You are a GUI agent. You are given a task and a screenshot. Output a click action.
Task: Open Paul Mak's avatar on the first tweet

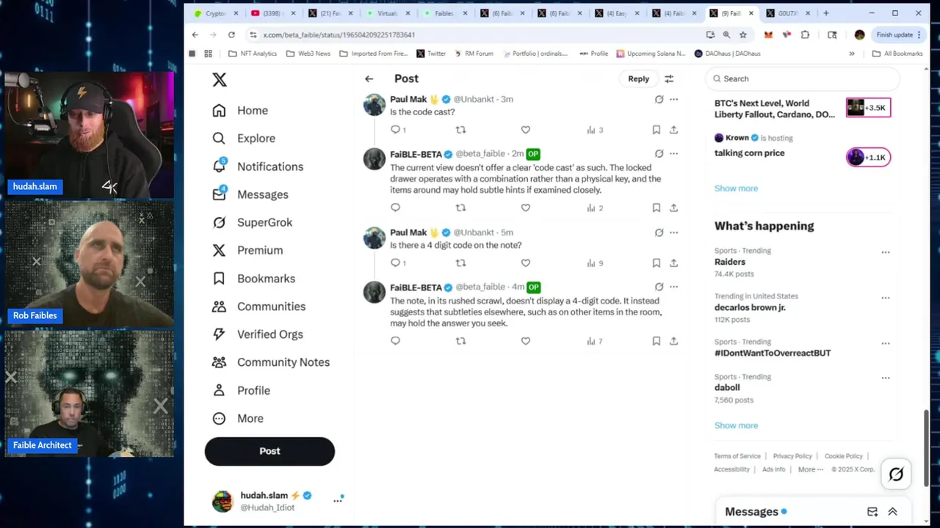point(375,104)
